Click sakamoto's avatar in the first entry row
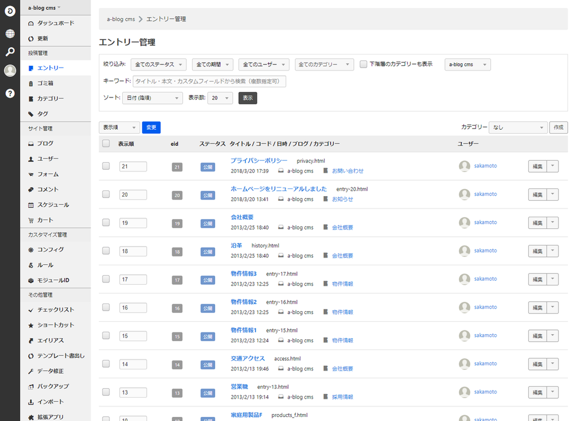576x421 pixels. [464, 166]
